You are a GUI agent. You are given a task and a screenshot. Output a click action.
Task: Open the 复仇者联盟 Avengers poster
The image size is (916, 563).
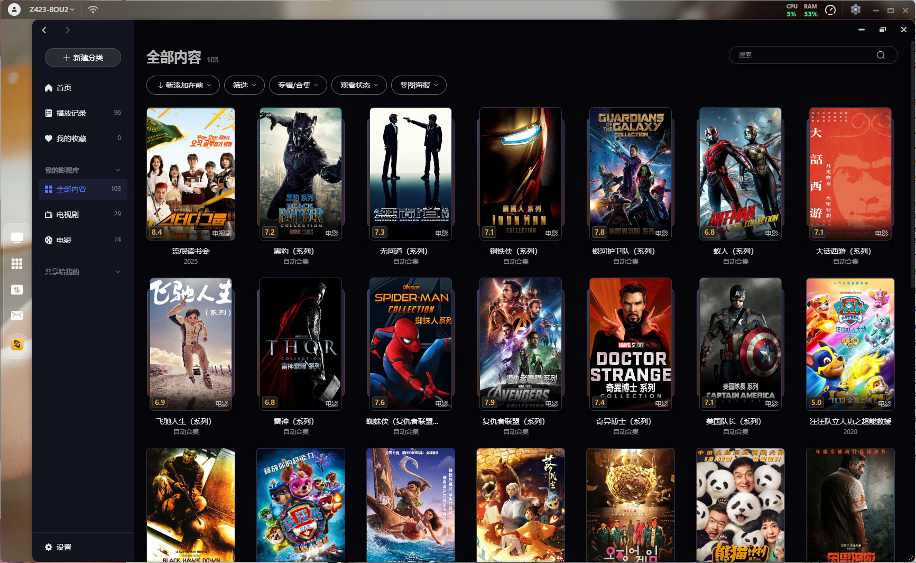pyautogui.click(x=521, y=344)
